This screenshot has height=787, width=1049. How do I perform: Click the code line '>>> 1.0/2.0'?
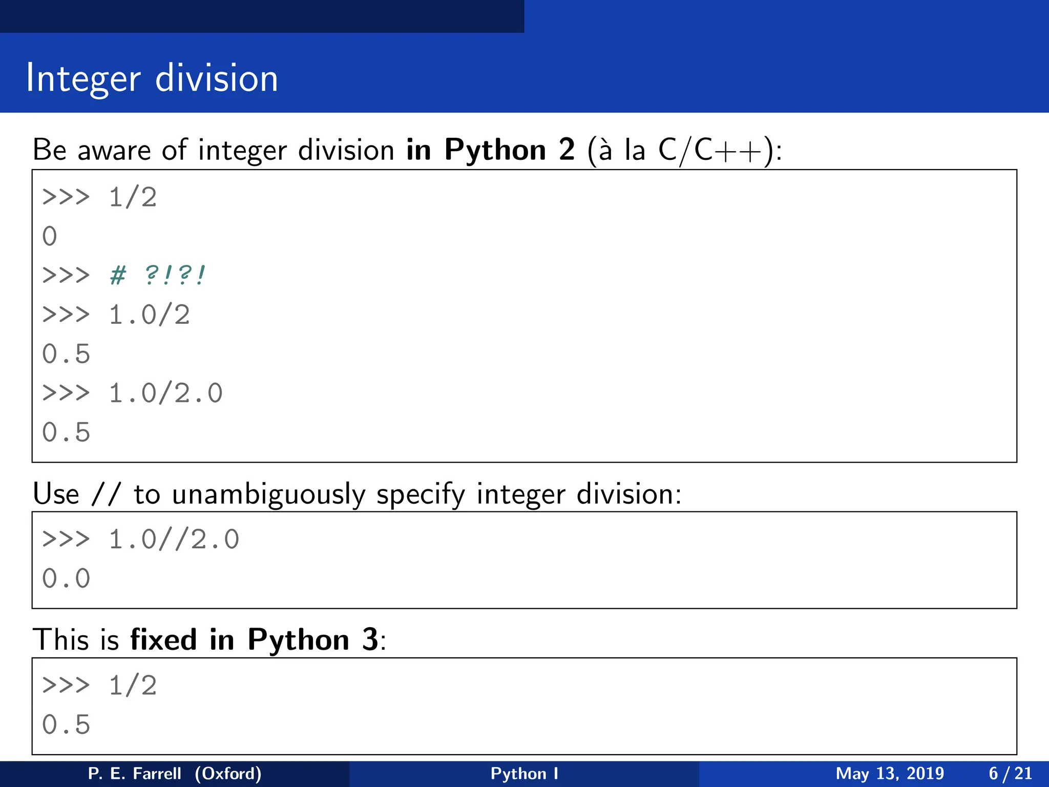(x=133, y=393)
